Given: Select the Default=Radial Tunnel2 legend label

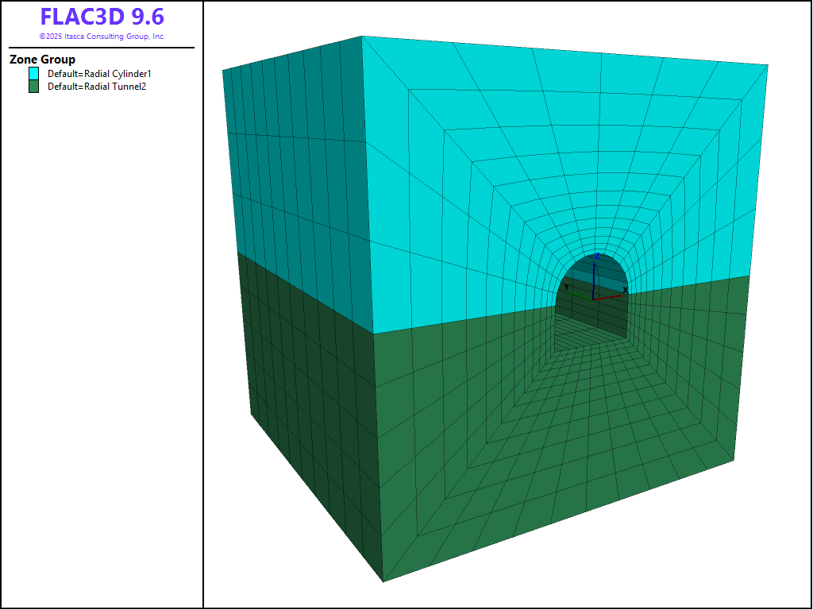Looking at the screenshot, I should tap(97, 87).
